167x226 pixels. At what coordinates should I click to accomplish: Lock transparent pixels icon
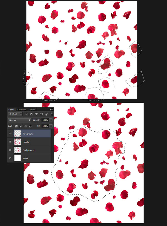click(16, 126)
